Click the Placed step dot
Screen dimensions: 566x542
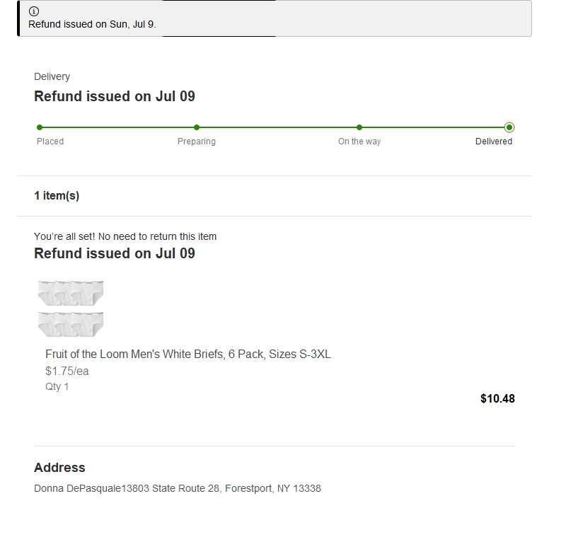click(40, 127)
